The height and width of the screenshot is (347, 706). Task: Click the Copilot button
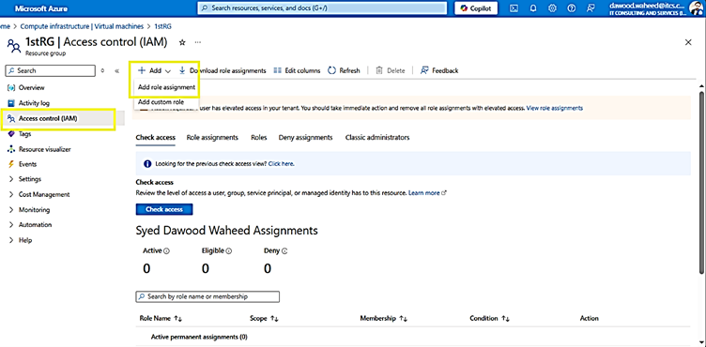(x=476, y=8)
